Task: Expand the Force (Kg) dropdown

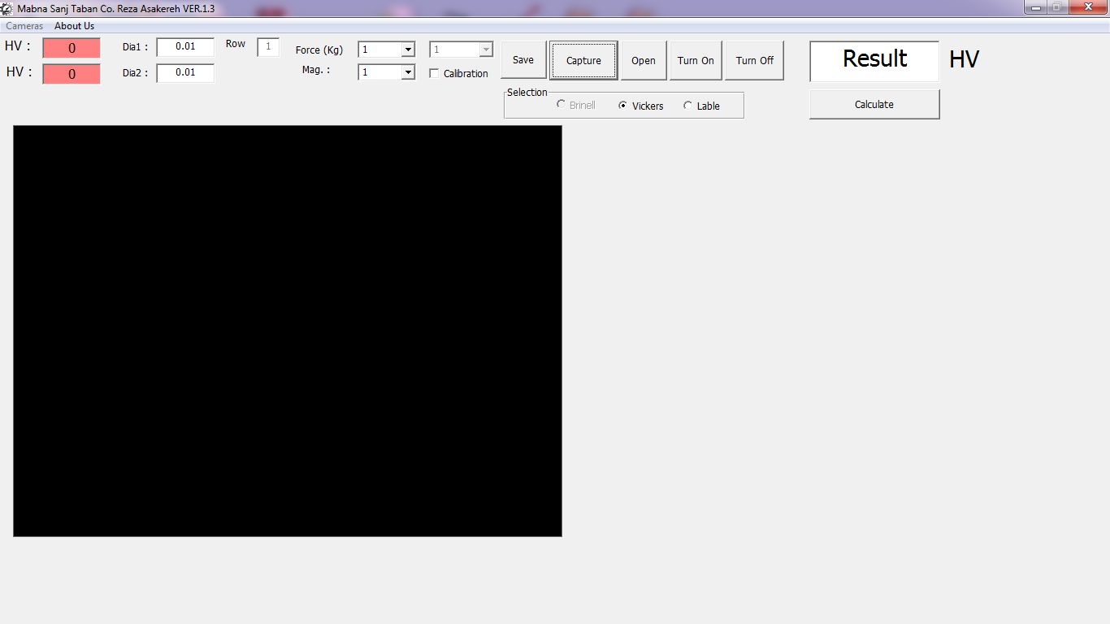Action: (x=408, y=50)
